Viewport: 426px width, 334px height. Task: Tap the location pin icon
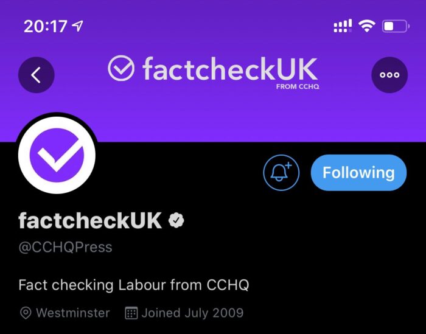pos(26,313)
